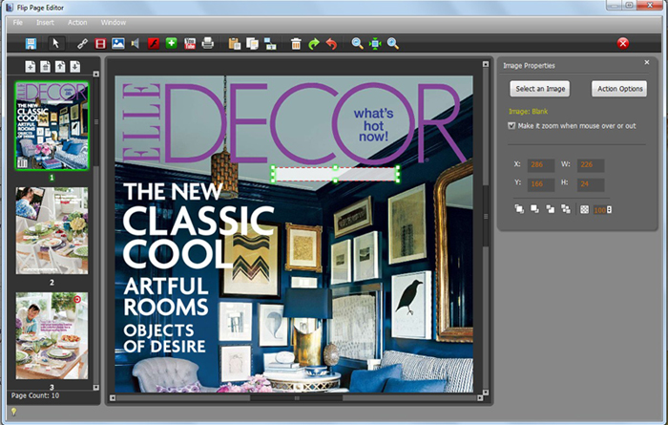Delete the selected object with the trash icon

pyautogui.click(x=296, y=44)
